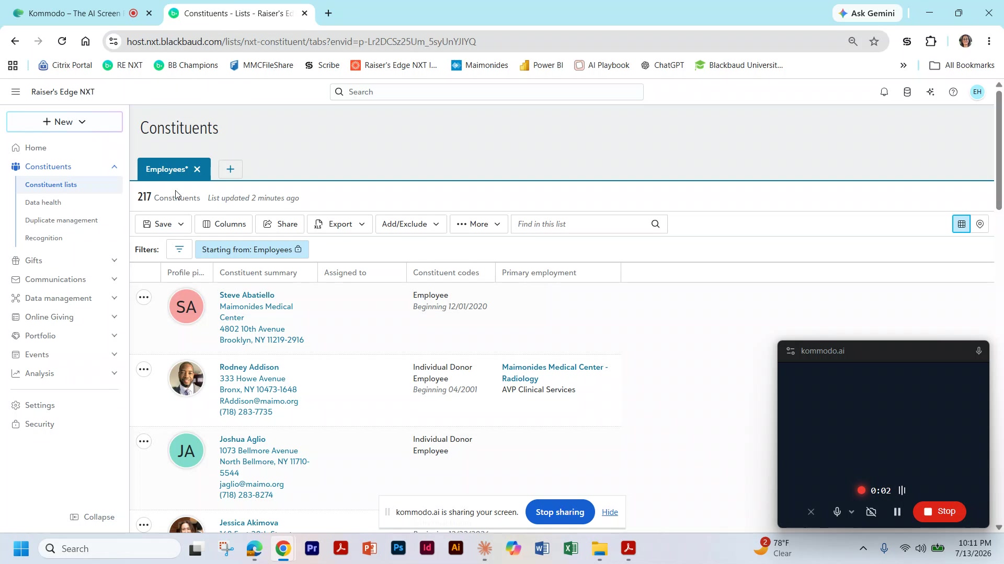Image resolution: width=1004 pixels, height=564 pixels.
Task: Open row actions menu for Steve Abatiello
Action: point(144,297)
